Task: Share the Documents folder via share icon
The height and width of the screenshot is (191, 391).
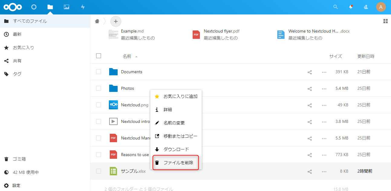Action: pyautogui.click(x=310, y=72)
